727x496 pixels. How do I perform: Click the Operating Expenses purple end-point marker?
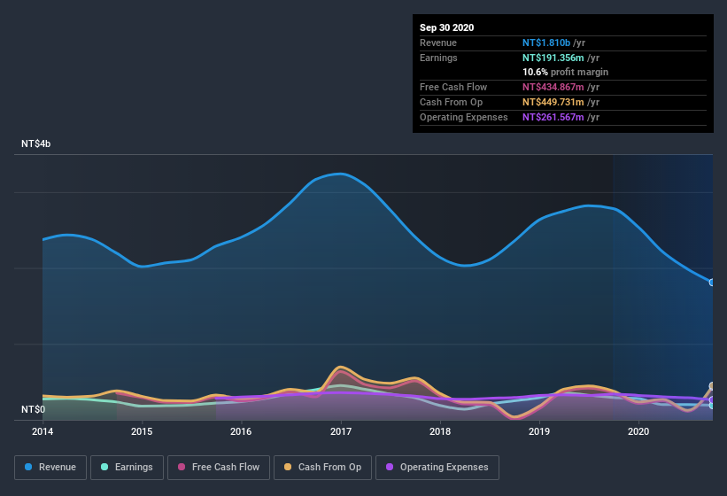tap(712, 399)
